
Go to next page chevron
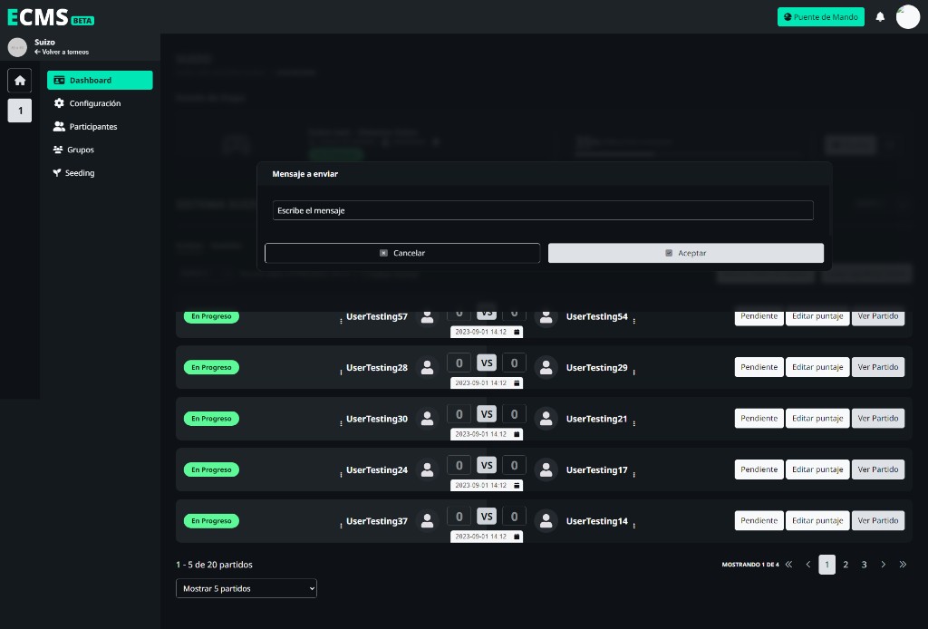coord(883,565)
